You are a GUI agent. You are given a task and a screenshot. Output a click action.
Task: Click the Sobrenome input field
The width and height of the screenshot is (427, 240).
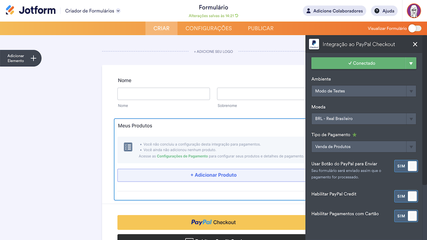[x=262, y=94]
